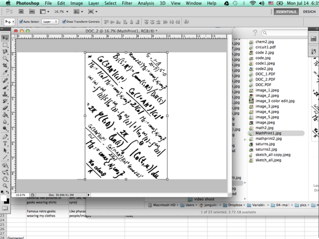Viewport: 319px width, 239px height.
Task: Select the Eyedropper tool
Action: 5,72
